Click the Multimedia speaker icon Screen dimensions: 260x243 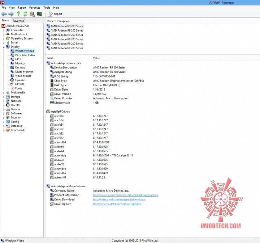pos(8,92)
